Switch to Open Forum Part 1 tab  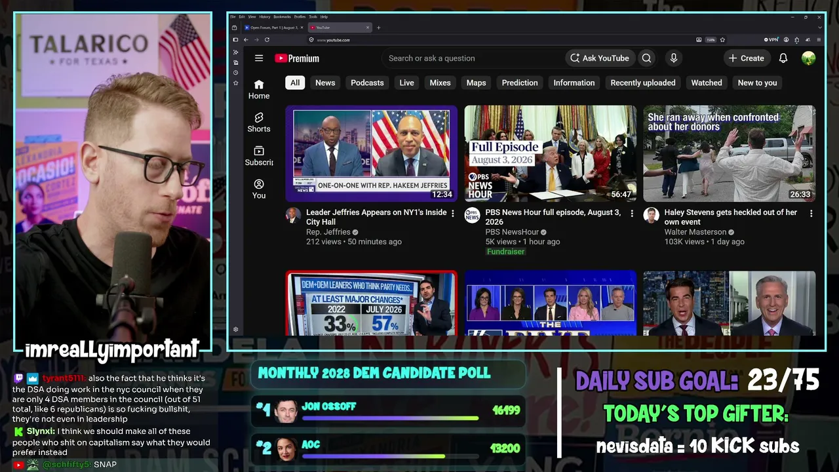274,28
